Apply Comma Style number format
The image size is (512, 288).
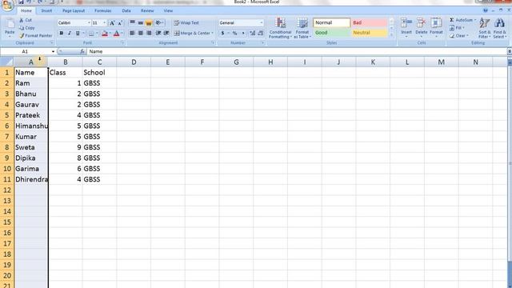click(243, 34)
